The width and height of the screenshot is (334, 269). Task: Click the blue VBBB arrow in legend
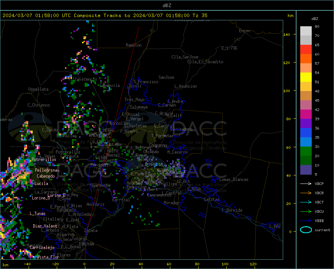pos(306,221)
